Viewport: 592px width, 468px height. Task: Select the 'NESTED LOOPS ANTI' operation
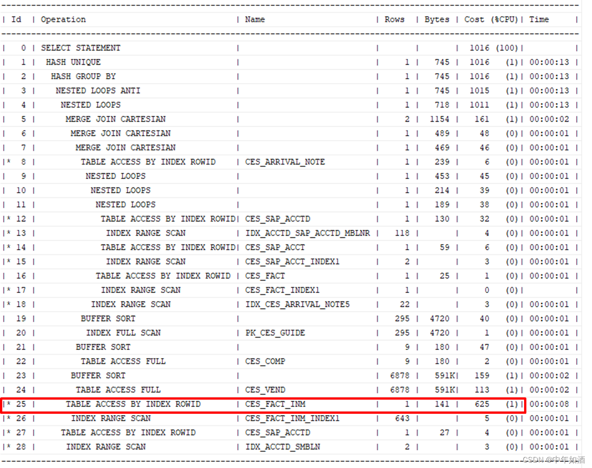click(x=98, y=91)
